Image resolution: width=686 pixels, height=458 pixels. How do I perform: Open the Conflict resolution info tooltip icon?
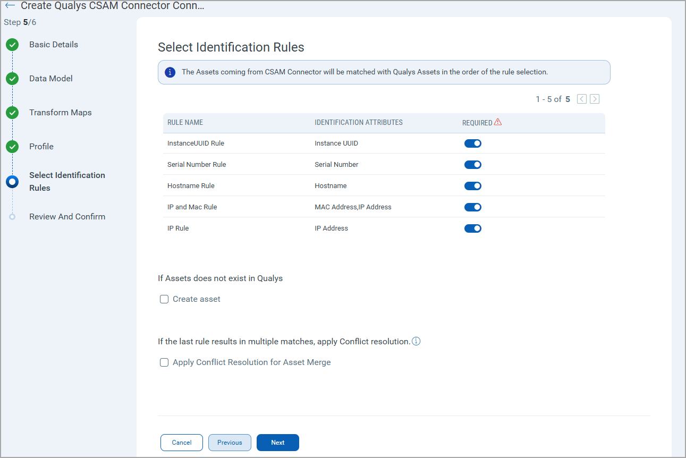(417, 341)
